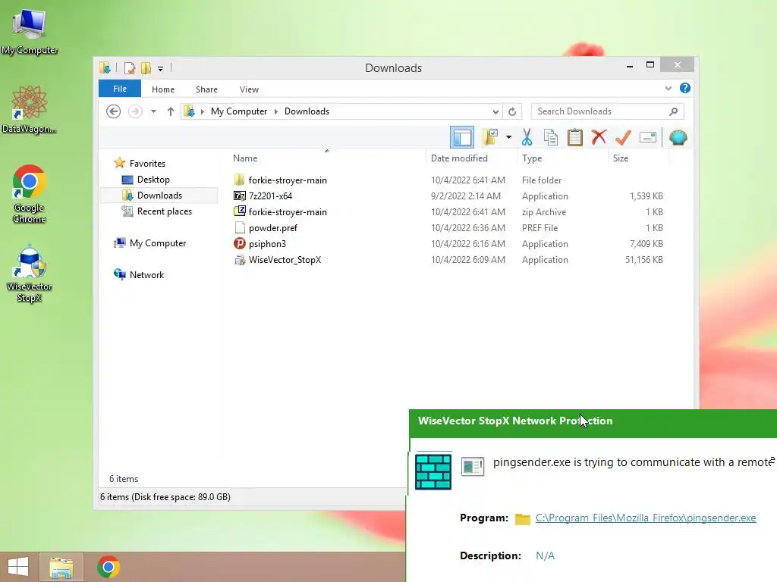Expand breadcrumb arrow after My Computer
This screenshot has width=777, height=582.
pos(276,111)
